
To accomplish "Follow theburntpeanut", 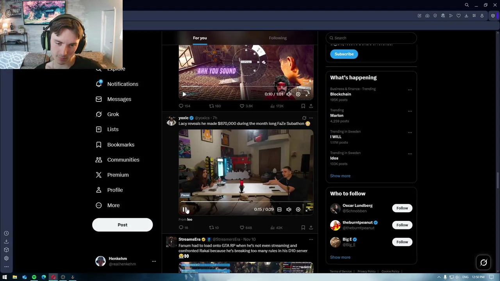I will (402, 225).
